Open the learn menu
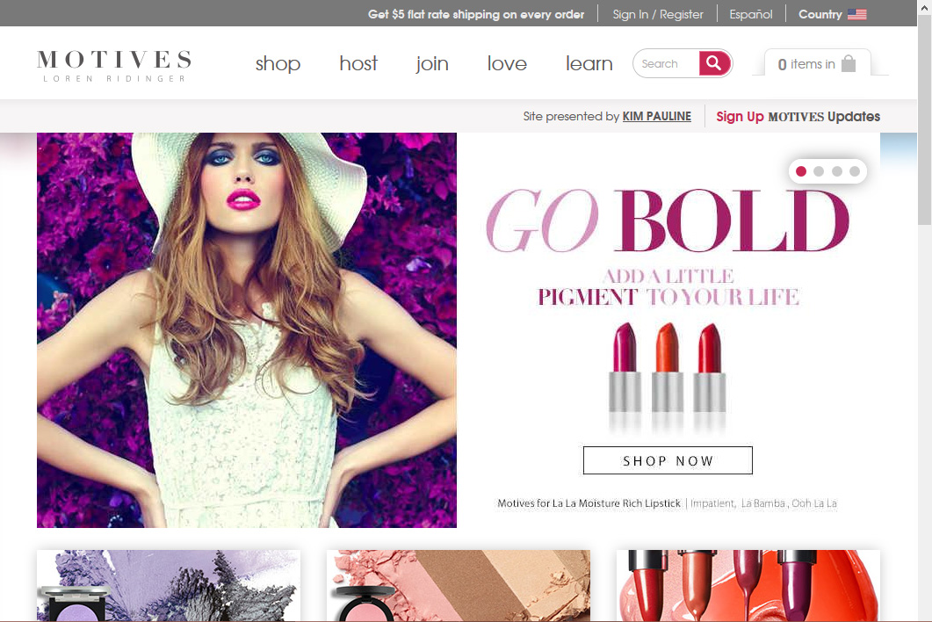Screen dimensions: 932x622 pyautogui.click(x=589, y=63)
